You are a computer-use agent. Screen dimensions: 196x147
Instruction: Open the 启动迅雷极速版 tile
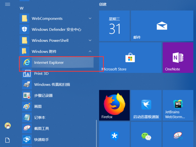point(146,105)
